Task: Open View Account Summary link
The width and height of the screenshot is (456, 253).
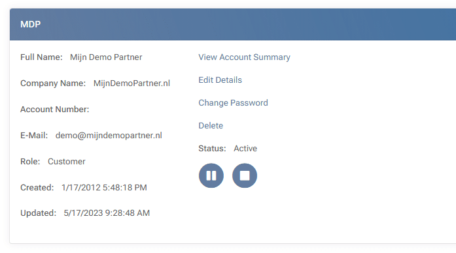Action: pos(244,57)
